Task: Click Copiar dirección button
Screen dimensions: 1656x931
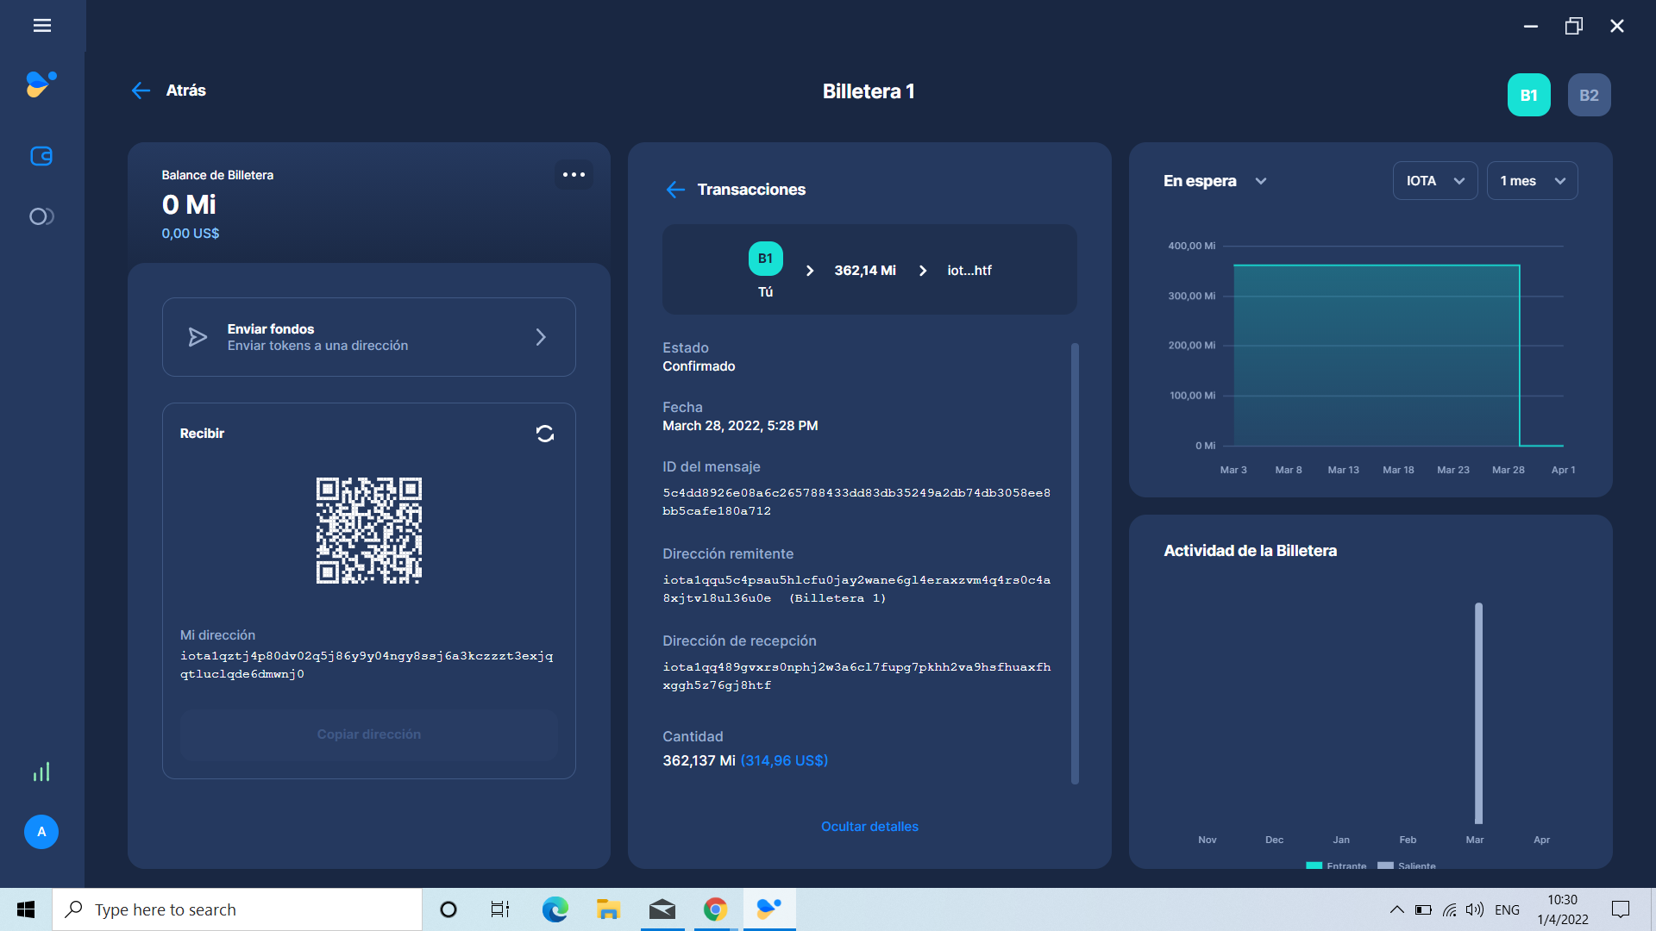Action: point(369,734)
